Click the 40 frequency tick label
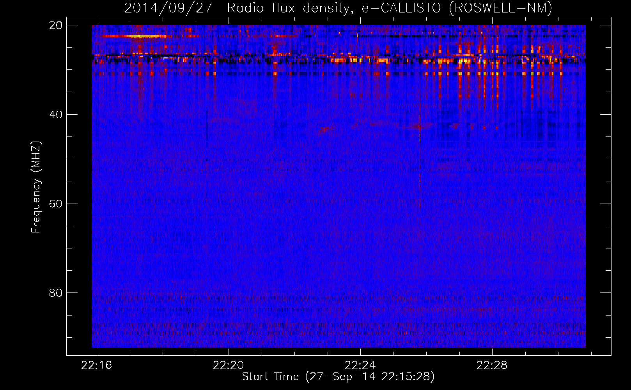This screenshot has width=631, height=390. 56,115
